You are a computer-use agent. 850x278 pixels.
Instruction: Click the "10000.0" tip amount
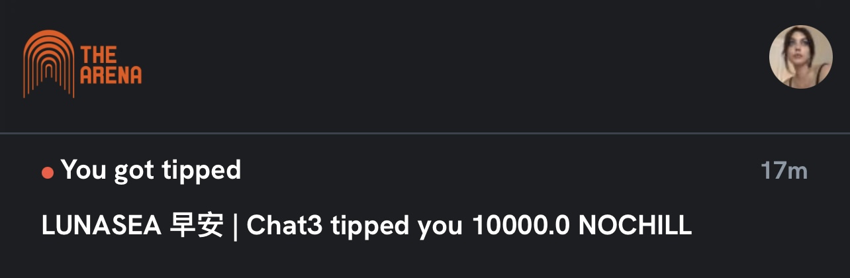pyautogui.click(x=522, y=226)
